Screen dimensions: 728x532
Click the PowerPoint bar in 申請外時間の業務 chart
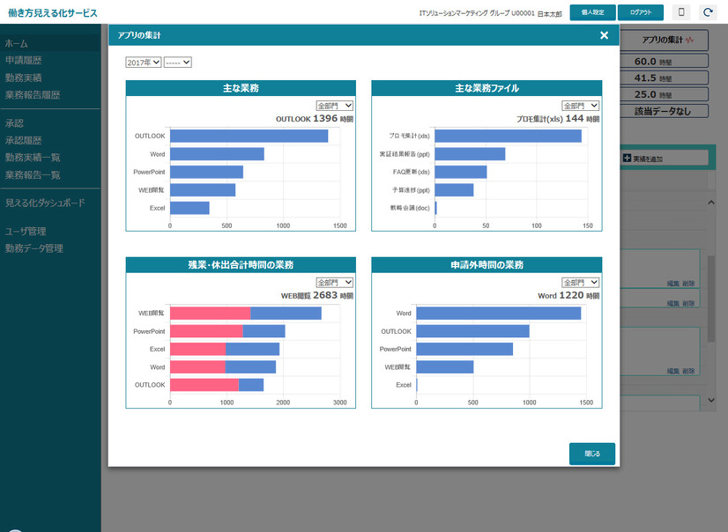464,350
